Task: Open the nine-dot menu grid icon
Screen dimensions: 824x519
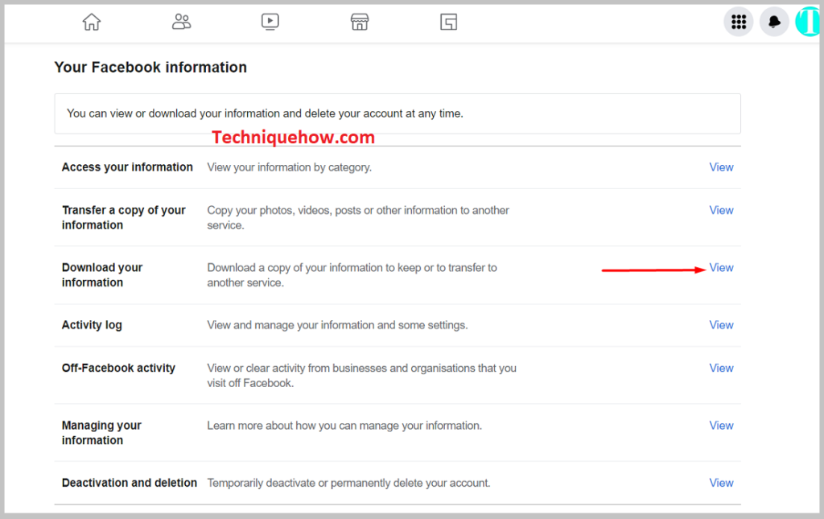Action: pos(739,22)
